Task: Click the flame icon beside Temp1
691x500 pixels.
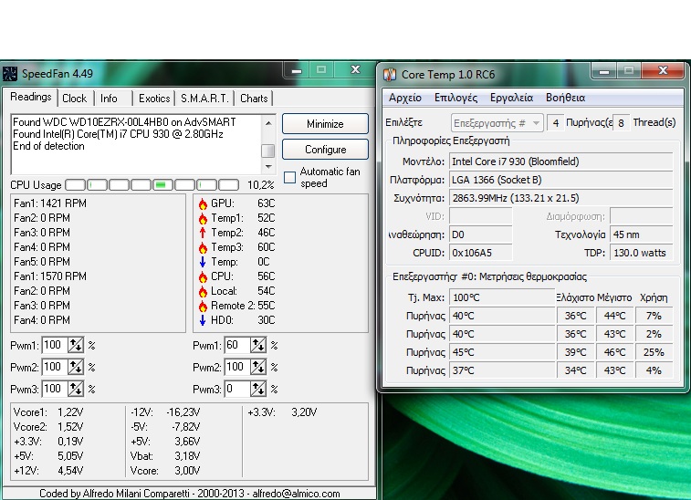Action: pyautogui.click(x=203, y=218)
